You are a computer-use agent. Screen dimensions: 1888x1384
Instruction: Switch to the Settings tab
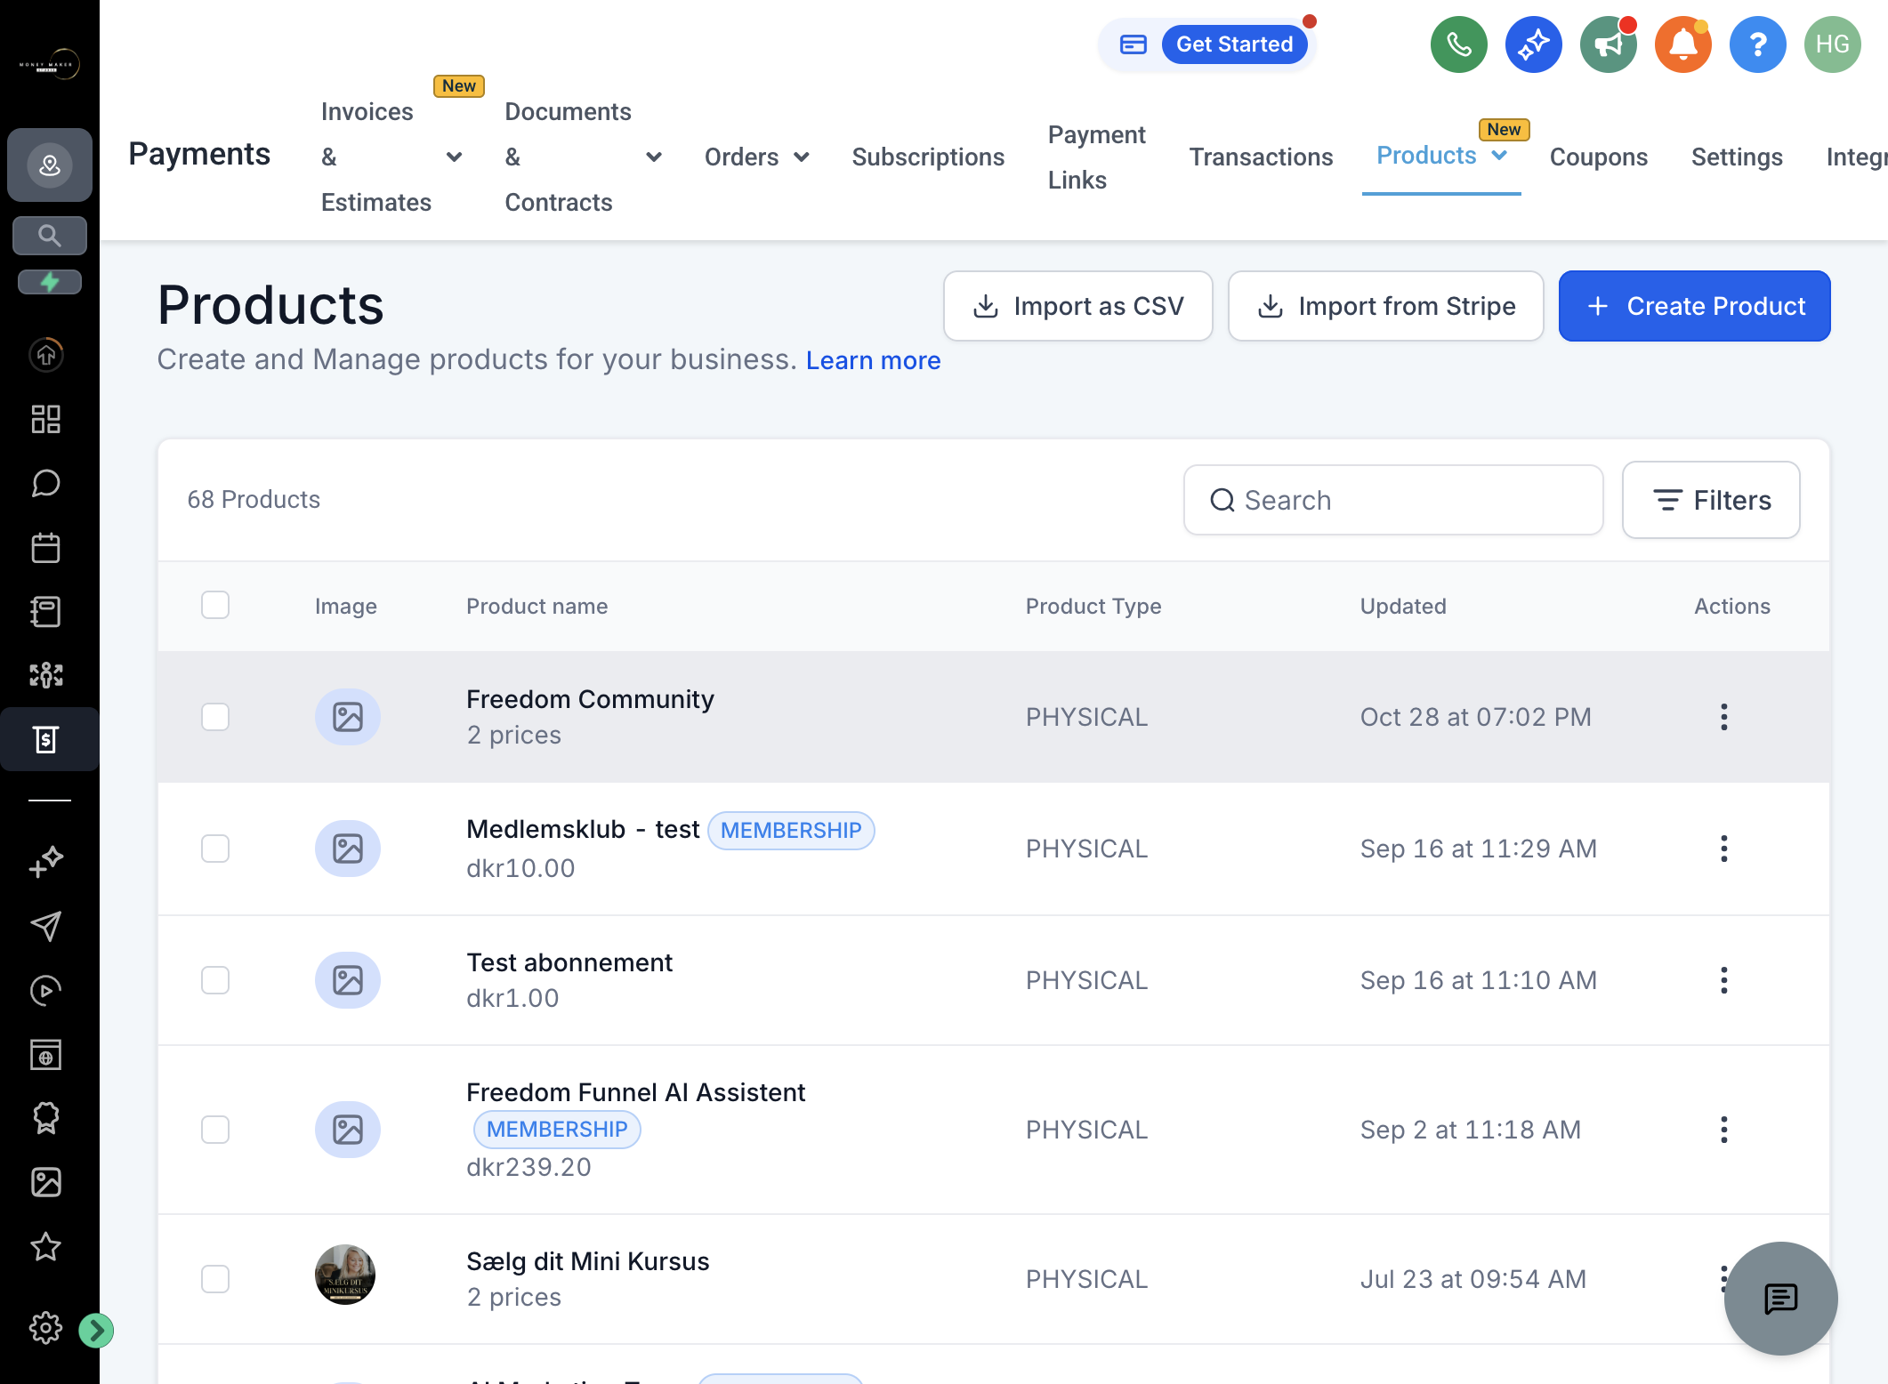[1737, 157]
